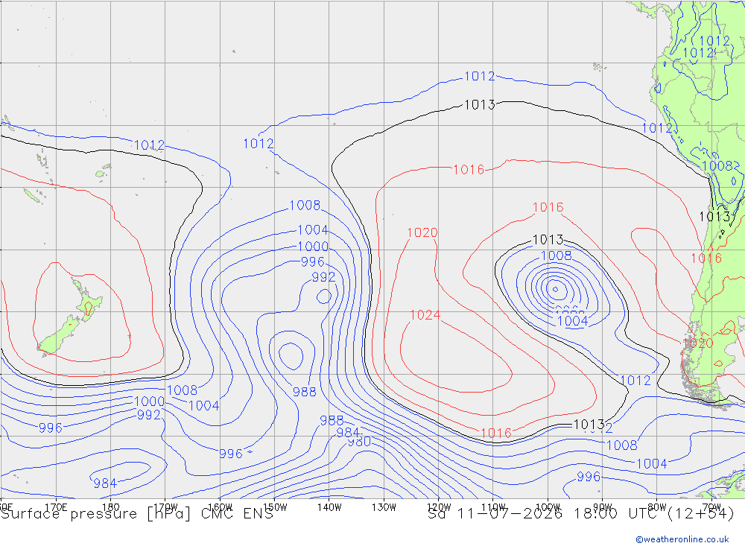Click the weatheronline.co.uk copyright link

pos(682,539)
